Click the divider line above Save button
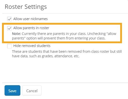 [x=65, y=83]
